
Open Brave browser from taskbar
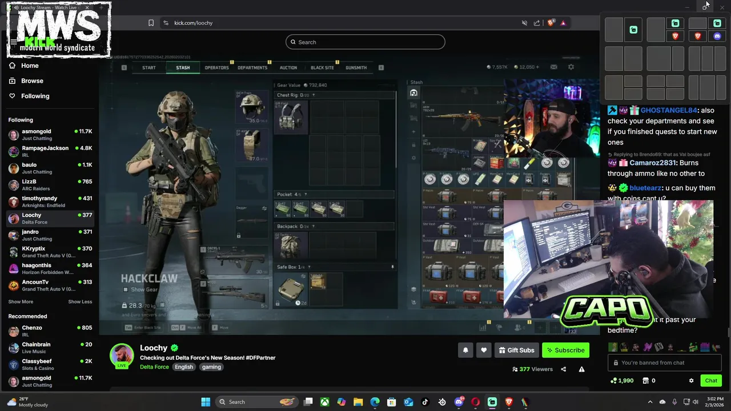tap(509, 402)
